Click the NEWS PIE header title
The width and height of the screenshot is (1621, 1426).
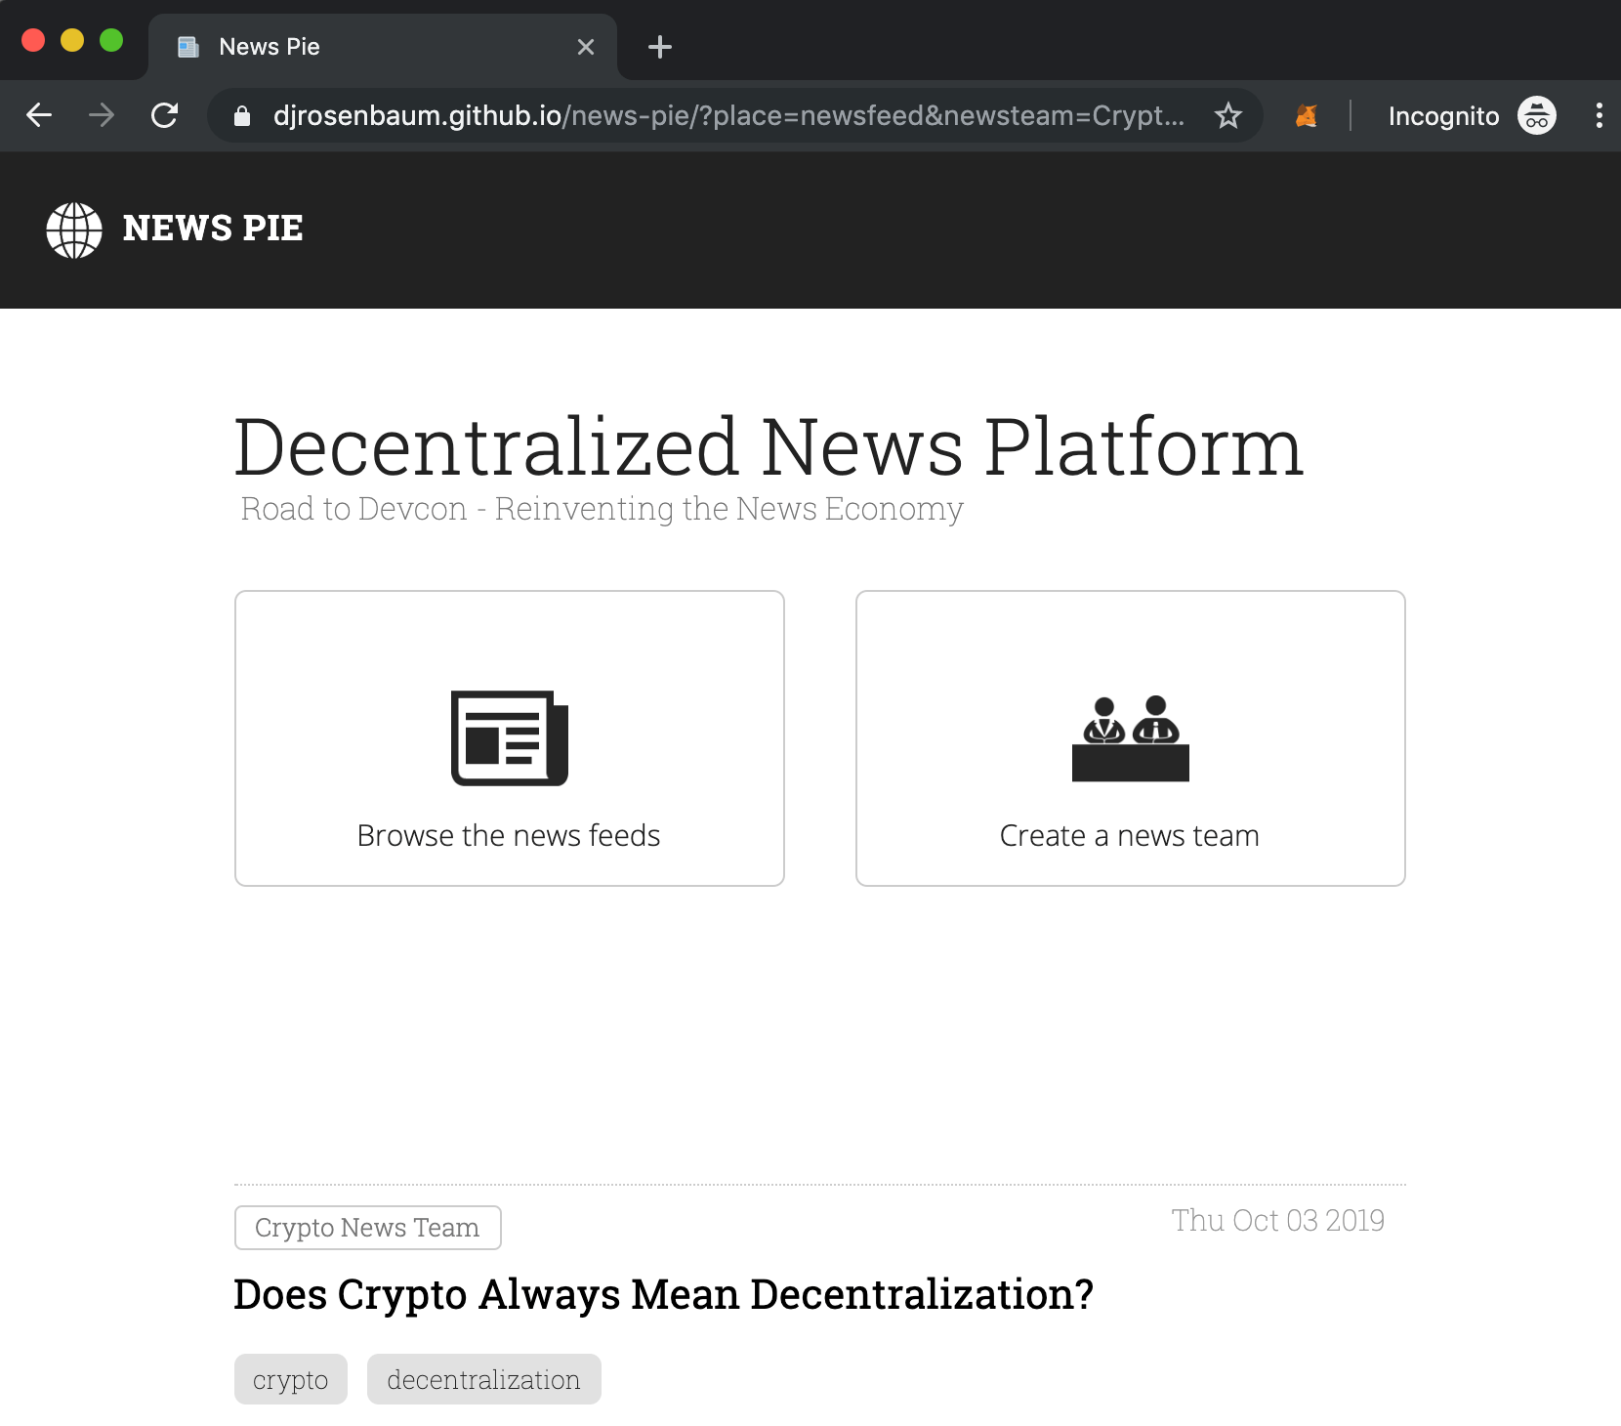point(213,229)
